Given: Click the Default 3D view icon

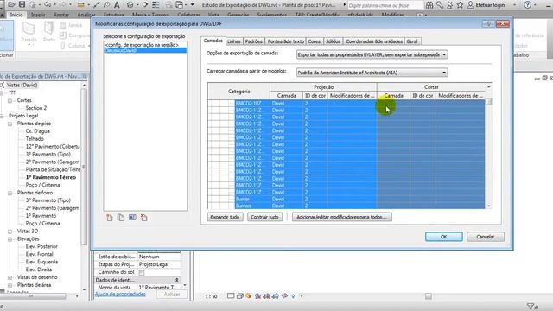Looking at the screenshot, I should coord(130,5).
